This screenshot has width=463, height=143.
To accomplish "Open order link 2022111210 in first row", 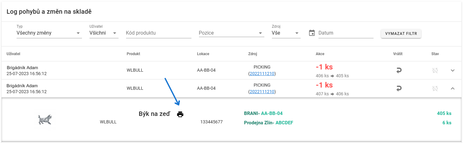I will [262, 74].
